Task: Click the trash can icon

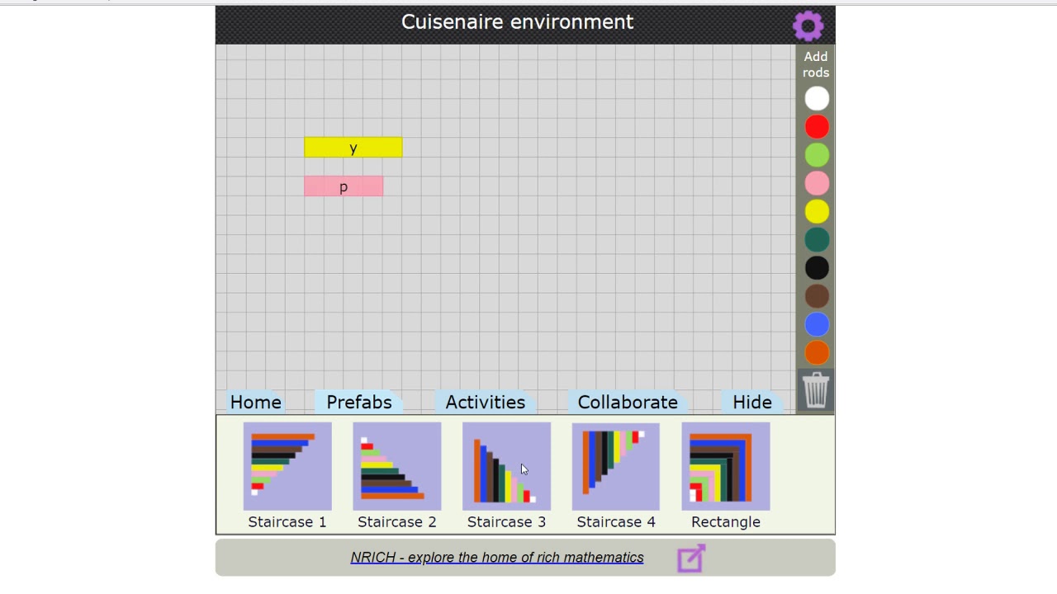Action: coord(815,389)
